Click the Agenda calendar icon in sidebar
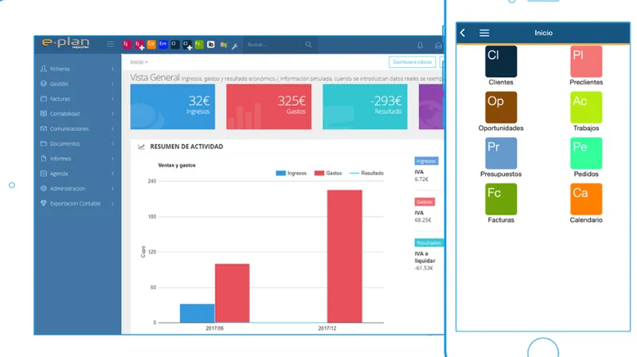The image size is (637, 357). 44,173
